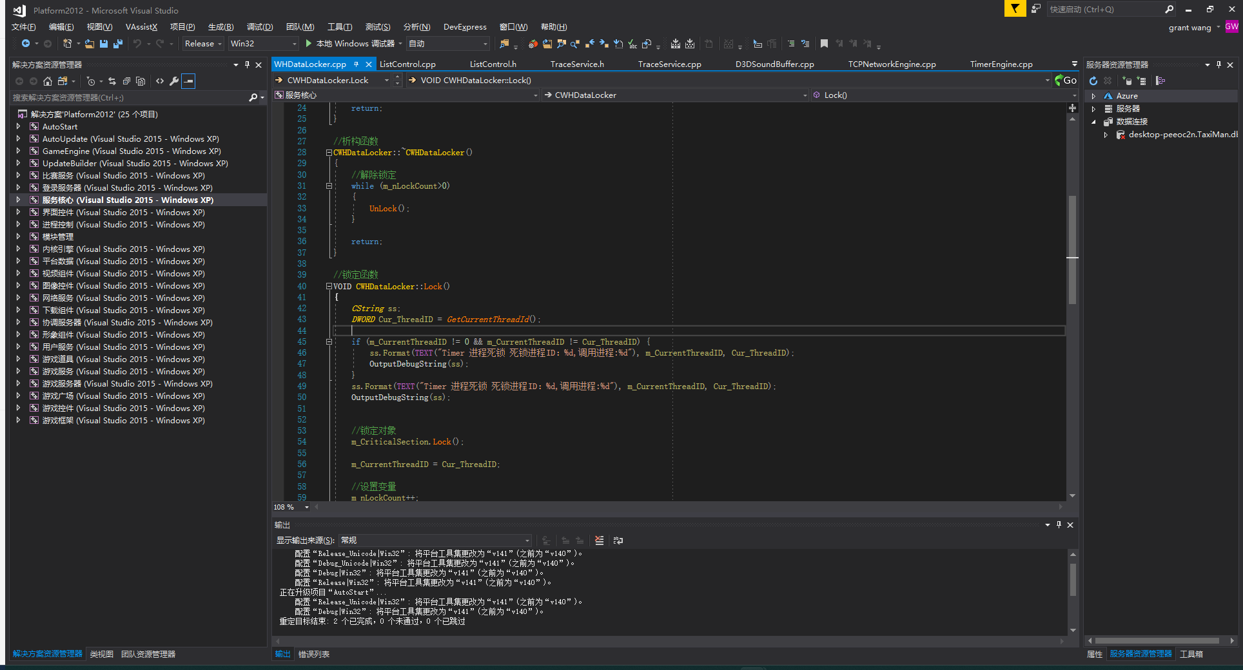Click the Output panel vertical scrollbar thumb
Screen dimensions: 1243x670
(1073, 580)
